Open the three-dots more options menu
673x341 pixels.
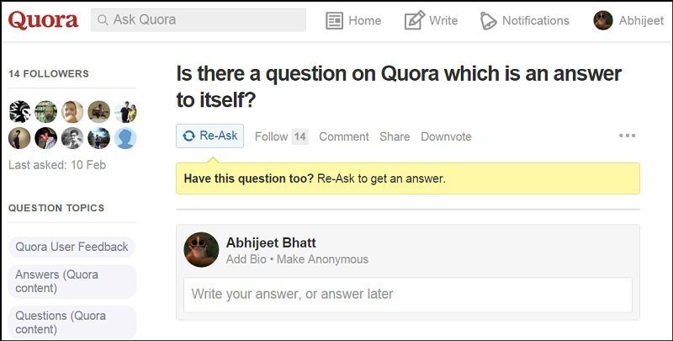coord(627,136)
